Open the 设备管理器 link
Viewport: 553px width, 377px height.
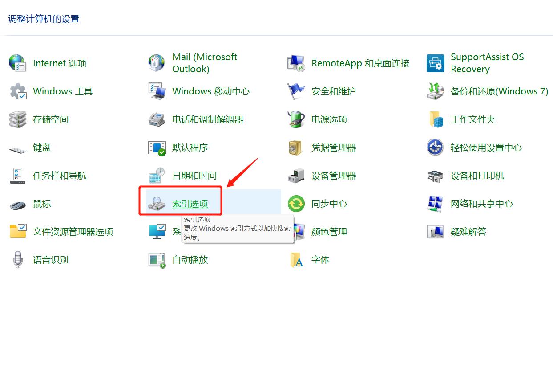pyautogui.click(x=334, y=176)
